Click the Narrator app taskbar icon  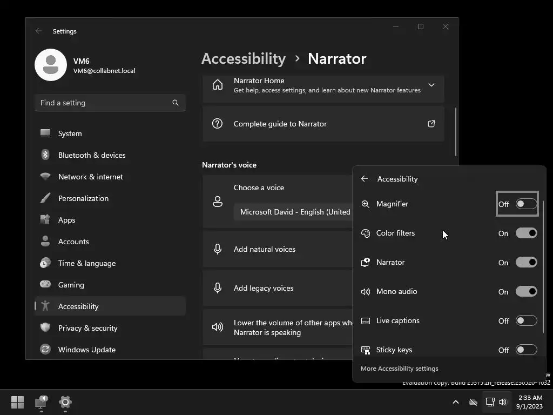click(x=41, y=402)
